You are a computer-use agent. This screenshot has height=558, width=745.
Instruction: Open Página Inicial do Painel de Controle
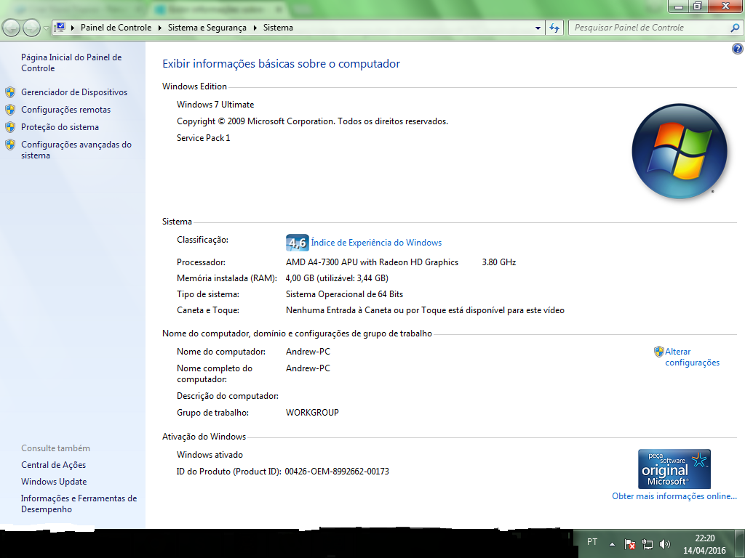(x=71, y=62)
